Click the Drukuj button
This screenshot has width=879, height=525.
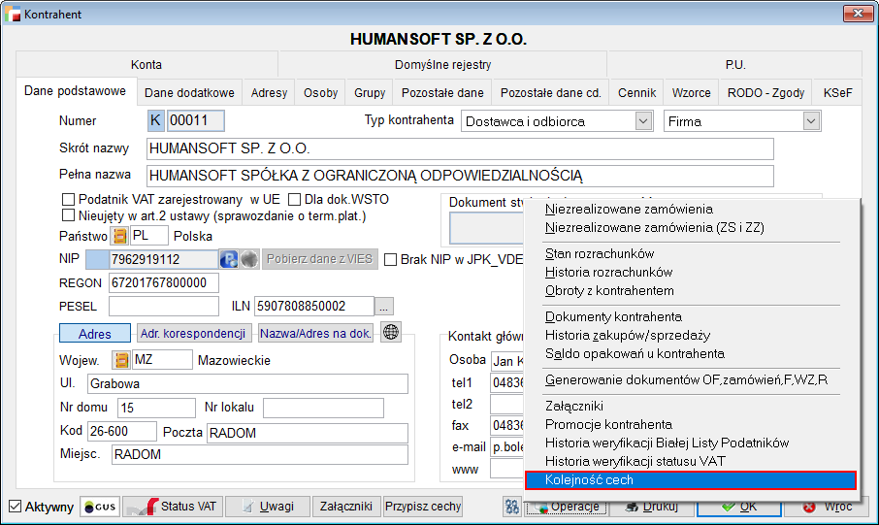click(x=652, y=507)
